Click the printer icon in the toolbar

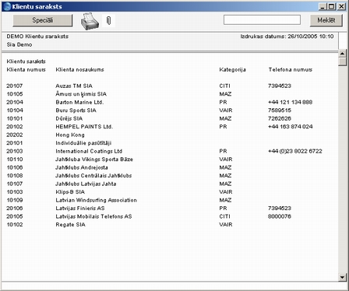90,21
